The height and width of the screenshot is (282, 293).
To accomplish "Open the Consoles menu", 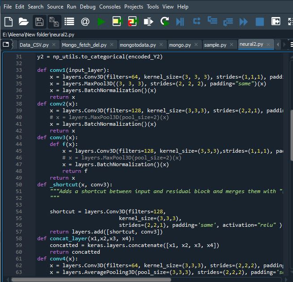I will pyautogui.click(x=110, y=7).
